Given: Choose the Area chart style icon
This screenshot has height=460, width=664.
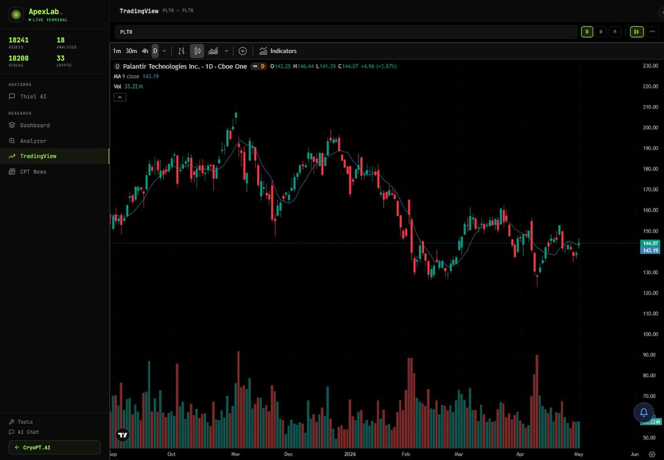Looking at the screenshot, I should 213,51.
